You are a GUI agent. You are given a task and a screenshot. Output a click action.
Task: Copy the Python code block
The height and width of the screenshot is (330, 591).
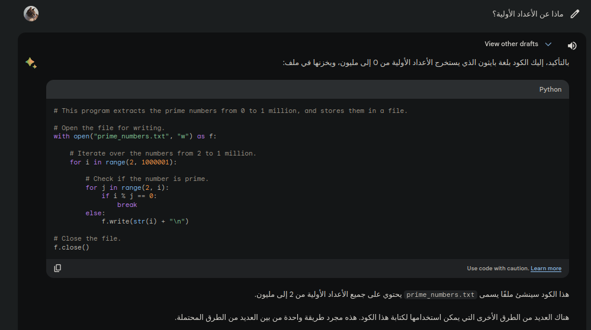pyautogui.click(x=57, y=268)
